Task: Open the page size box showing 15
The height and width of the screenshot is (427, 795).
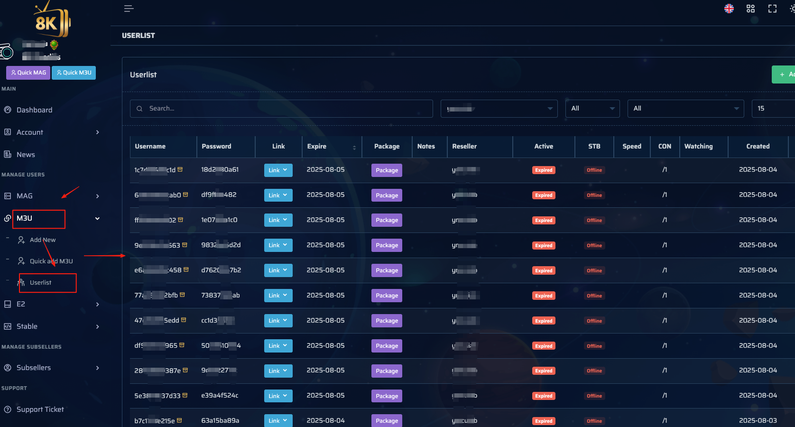Action: (x=773, y=109)
